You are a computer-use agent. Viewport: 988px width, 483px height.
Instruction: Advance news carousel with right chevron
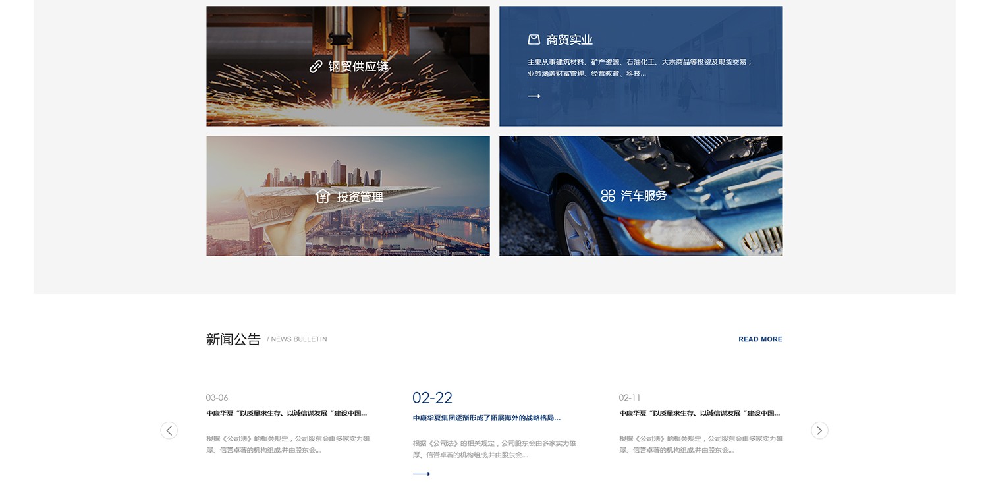point(819,430)
